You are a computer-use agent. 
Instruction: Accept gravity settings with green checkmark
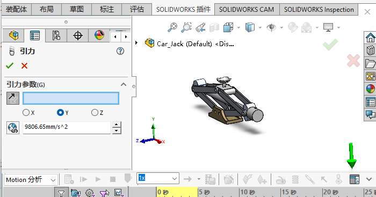click(10, 65)
